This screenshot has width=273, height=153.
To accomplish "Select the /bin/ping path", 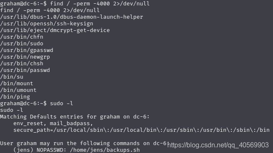I will click(15, 97).
